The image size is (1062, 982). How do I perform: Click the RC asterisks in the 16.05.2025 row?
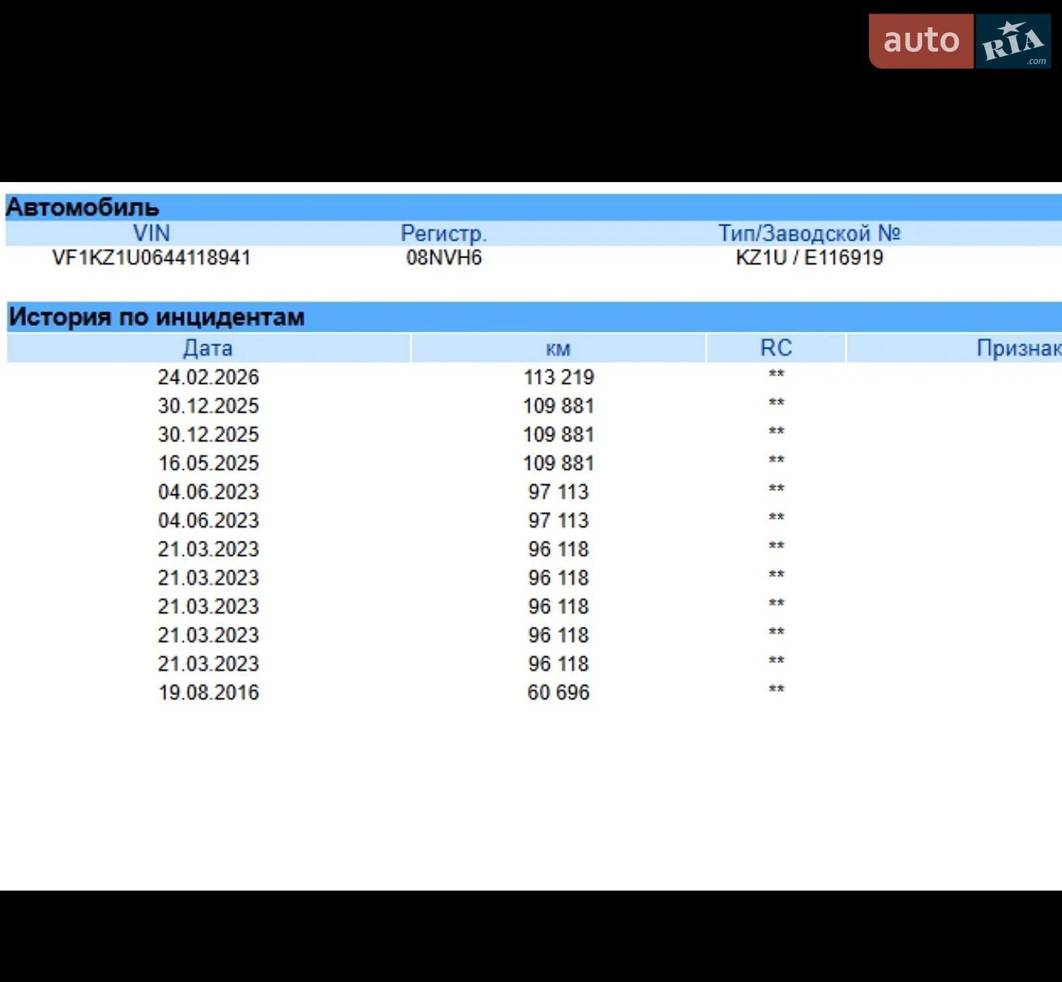(x=776, y=460)
